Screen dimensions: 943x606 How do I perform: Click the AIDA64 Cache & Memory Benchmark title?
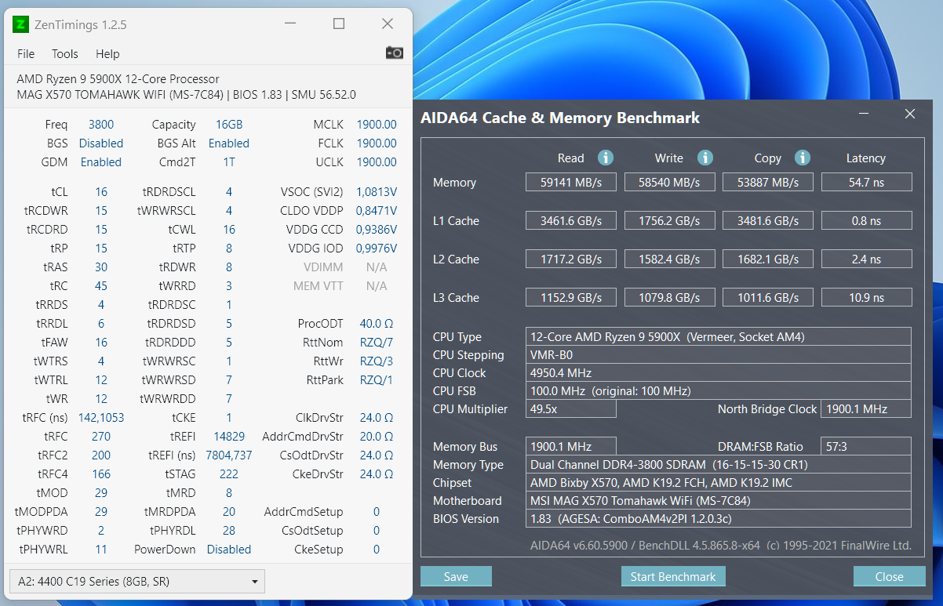[560, 118]
